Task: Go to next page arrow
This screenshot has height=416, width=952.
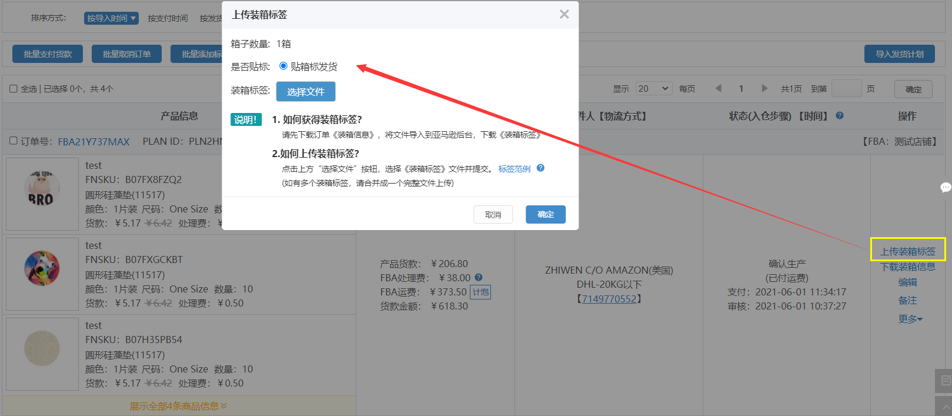Action: point(764,89)
